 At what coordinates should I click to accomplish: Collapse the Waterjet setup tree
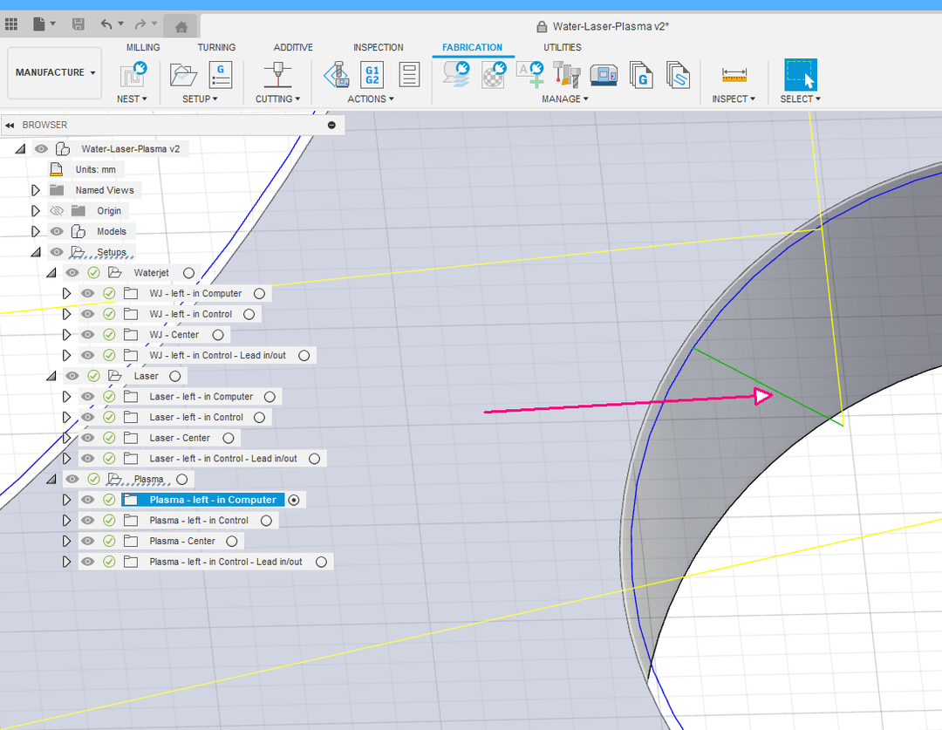(51, 273)
